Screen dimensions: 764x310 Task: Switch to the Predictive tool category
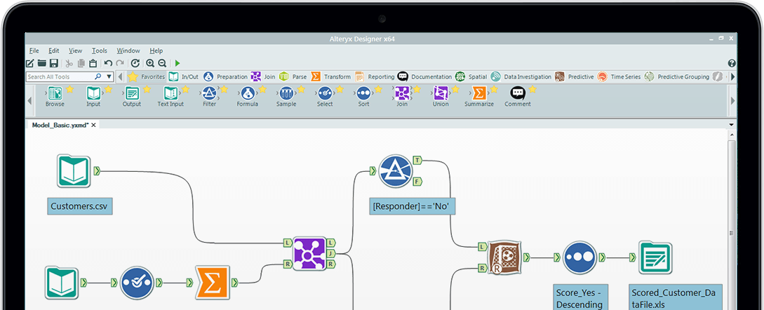[574, 76]
